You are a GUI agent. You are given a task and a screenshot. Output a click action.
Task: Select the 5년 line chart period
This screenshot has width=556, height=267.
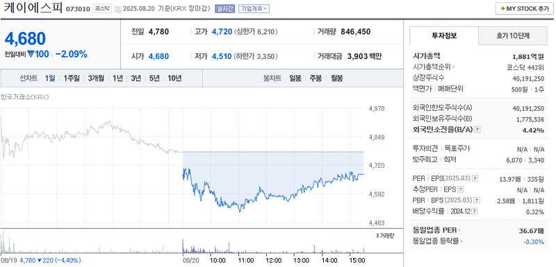[x=154, y=78]
